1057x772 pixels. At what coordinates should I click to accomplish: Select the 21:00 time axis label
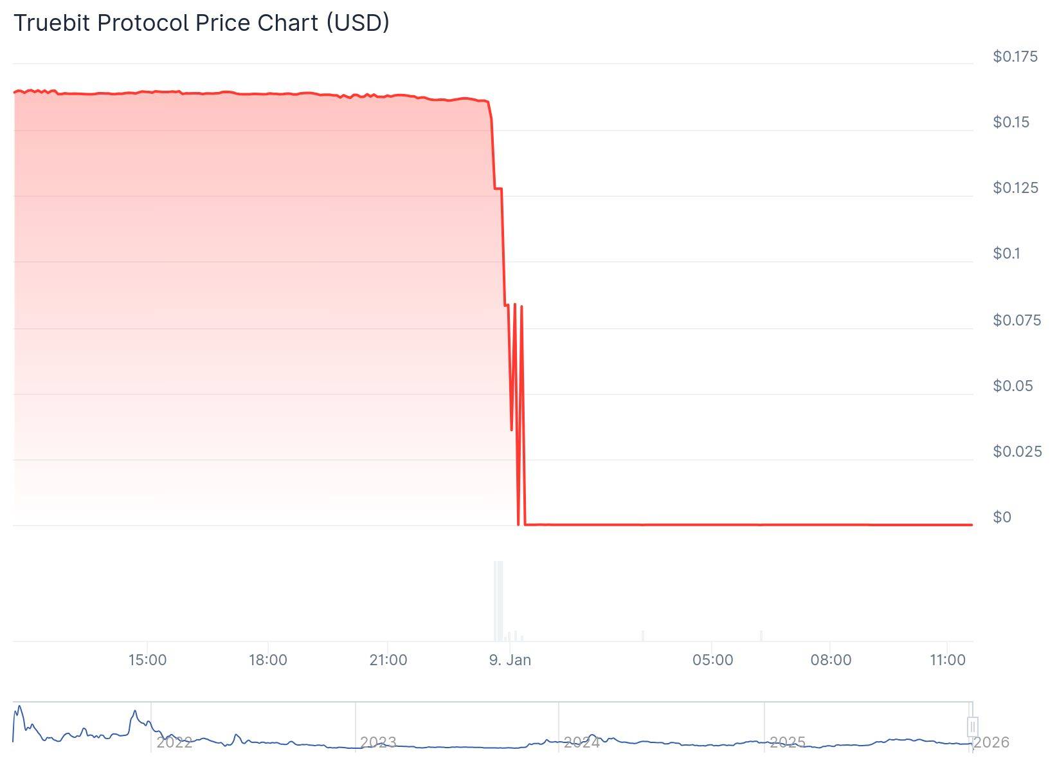click(388, 660)
